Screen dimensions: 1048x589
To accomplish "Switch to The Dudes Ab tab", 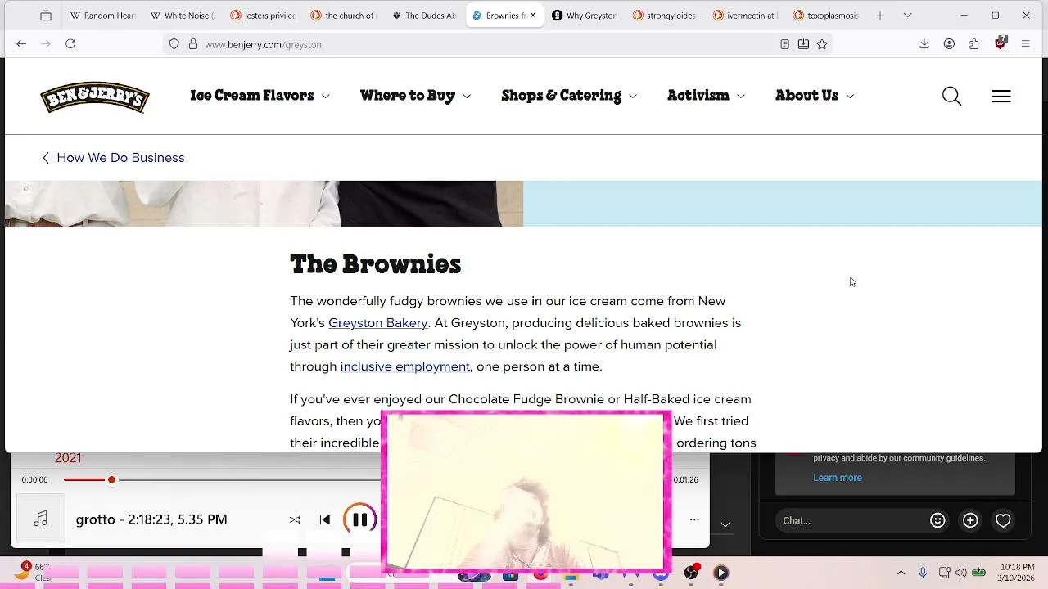I will tap(423, 16).
